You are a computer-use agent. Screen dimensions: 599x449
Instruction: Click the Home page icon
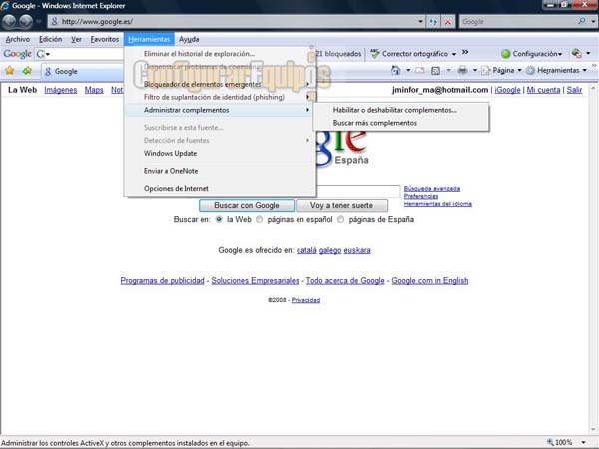pos(395,70)
